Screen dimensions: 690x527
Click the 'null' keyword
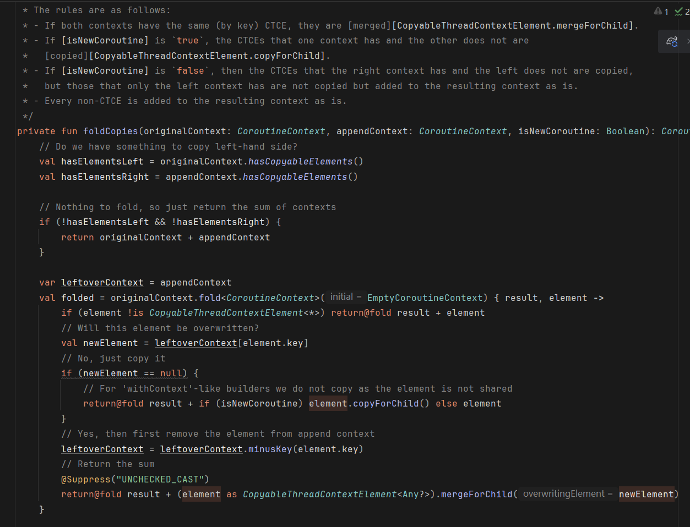click(x=171, y=373)
